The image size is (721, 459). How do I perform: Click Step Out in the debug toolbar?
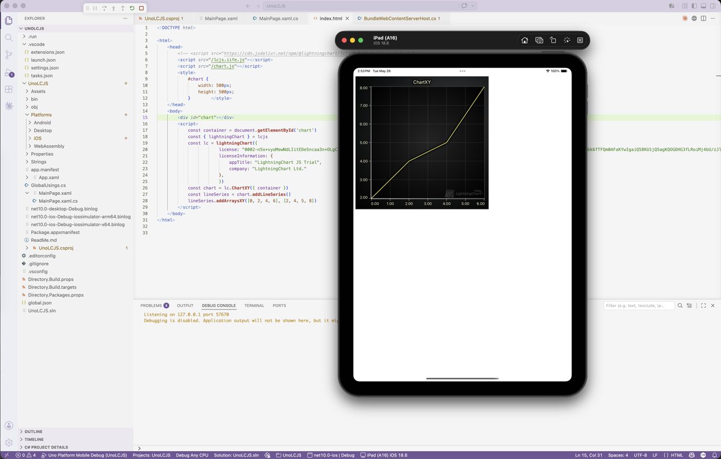click(123, 8)
